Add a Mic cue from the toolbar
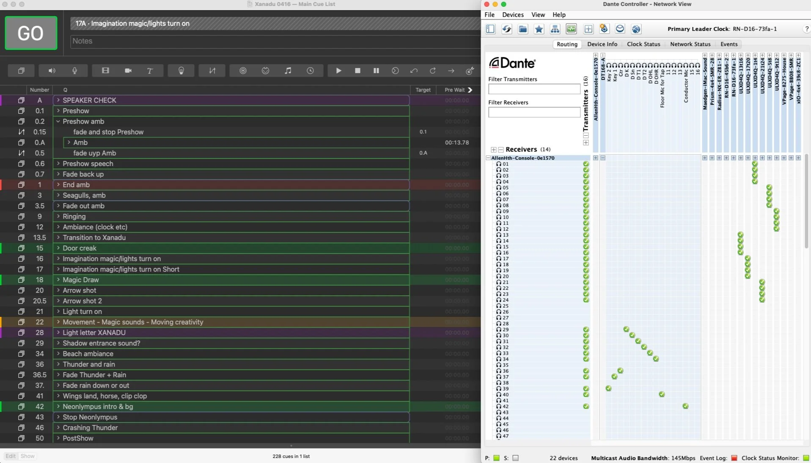The height and width of the screenshot is (463, 811). point(74,71)
